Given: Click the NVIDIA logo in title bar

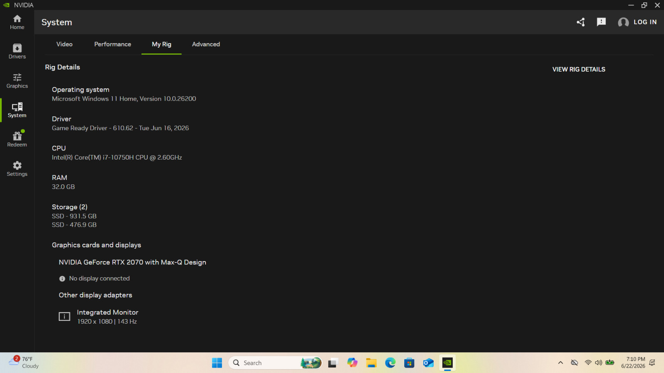Looking at the screenshot, I should (x=6, y=5).
